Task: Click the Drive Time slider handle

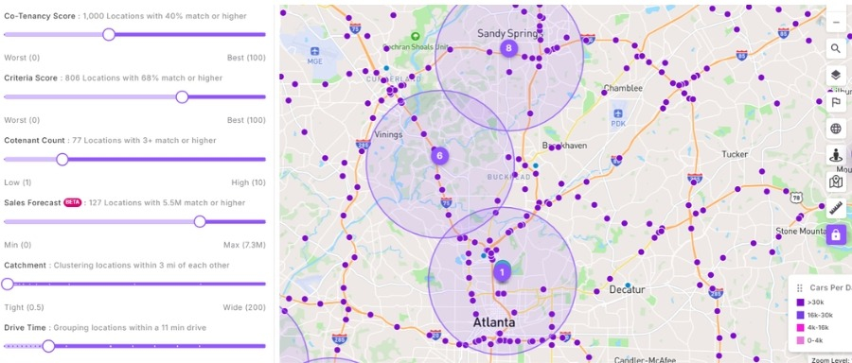Action: click(x=48, y=346)
